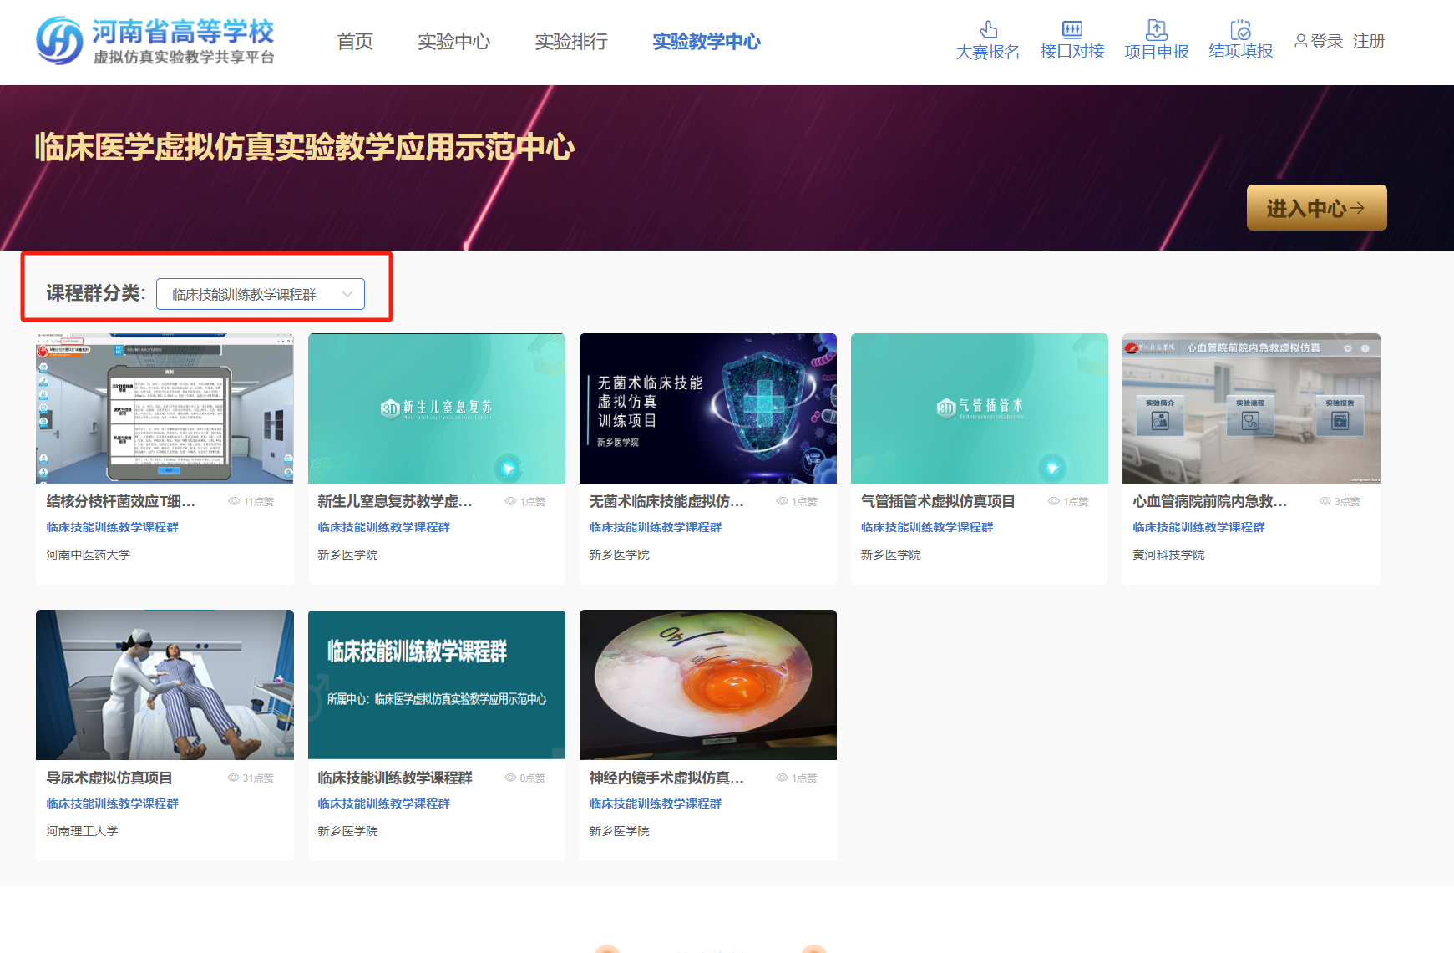Click the play icon on 新生儿窒息复苏 card
The width and height of the screenshot is (1454, 953).
click(x=509, y=469)
